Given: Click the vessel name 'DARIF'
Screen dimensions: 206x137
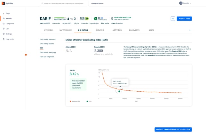Looking at the screenshot, I should point(45,19).
